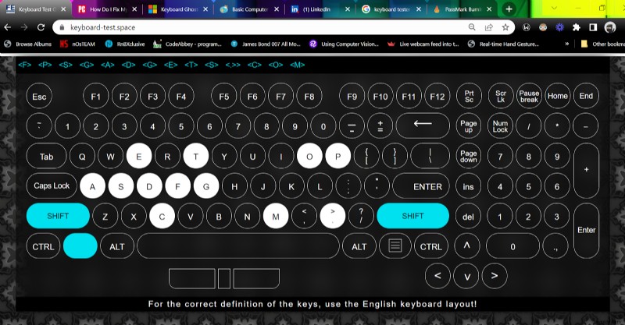The height and width of the screenshot is (325, 625).
Task: Open the Other bookmarks folder
Action: pos(602,44)
